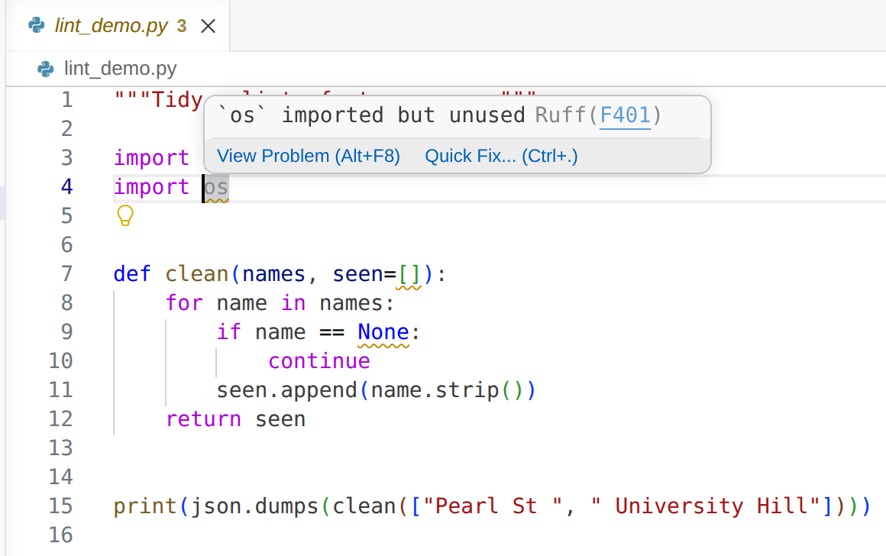Click the underlined '[]' default argument

(x=409, y=275)
